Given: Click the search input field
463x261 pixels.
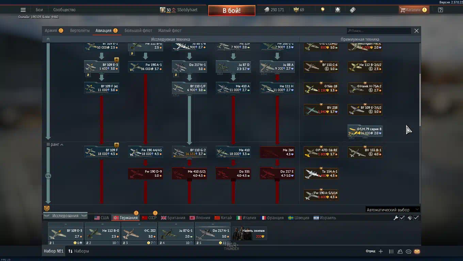Looking at the screenshot, I should tap(379, 31).
